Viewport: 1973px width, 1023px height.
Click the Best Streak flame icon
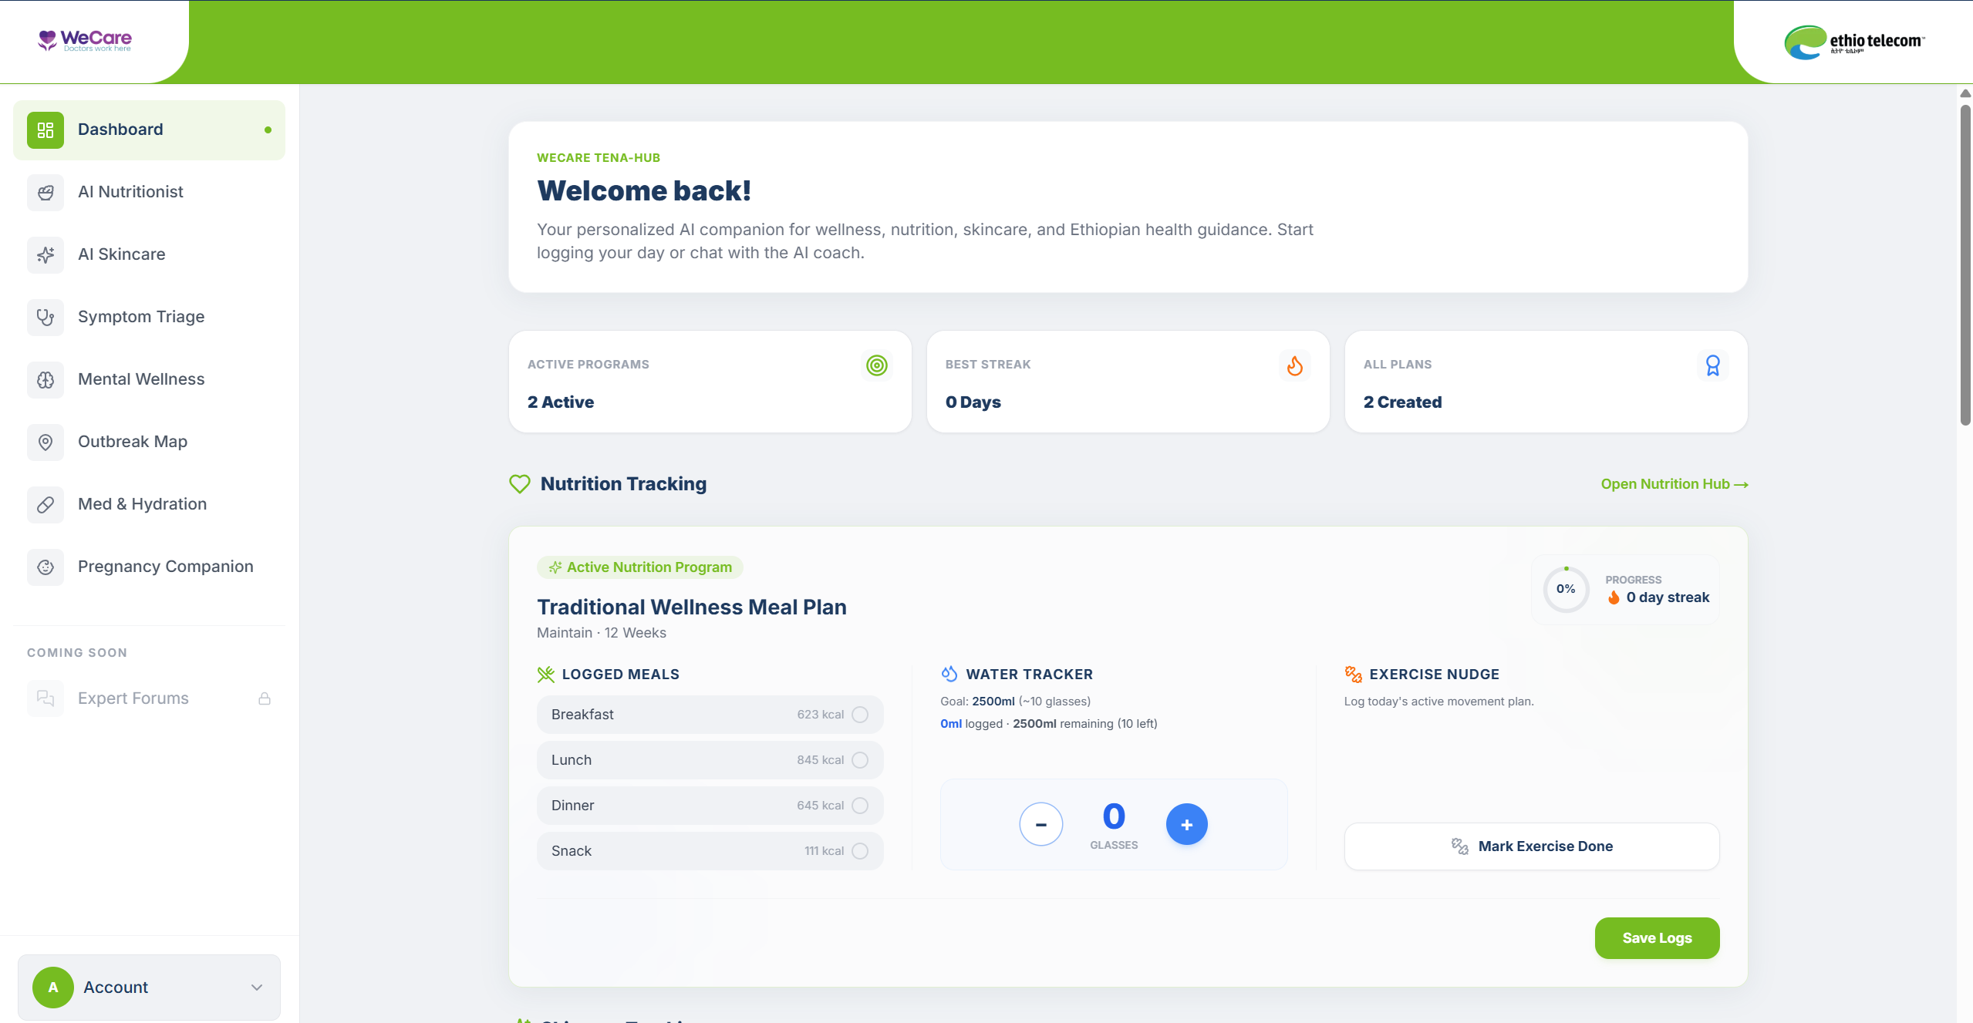point(1295,365)
